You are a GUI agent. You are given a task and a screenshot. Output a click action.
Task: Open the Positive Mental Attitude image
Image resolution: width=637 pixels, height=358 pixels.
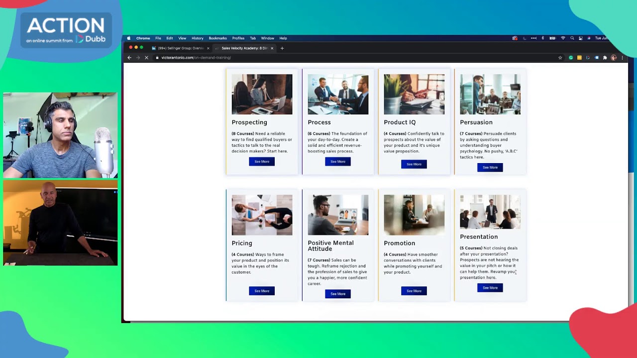338,215
